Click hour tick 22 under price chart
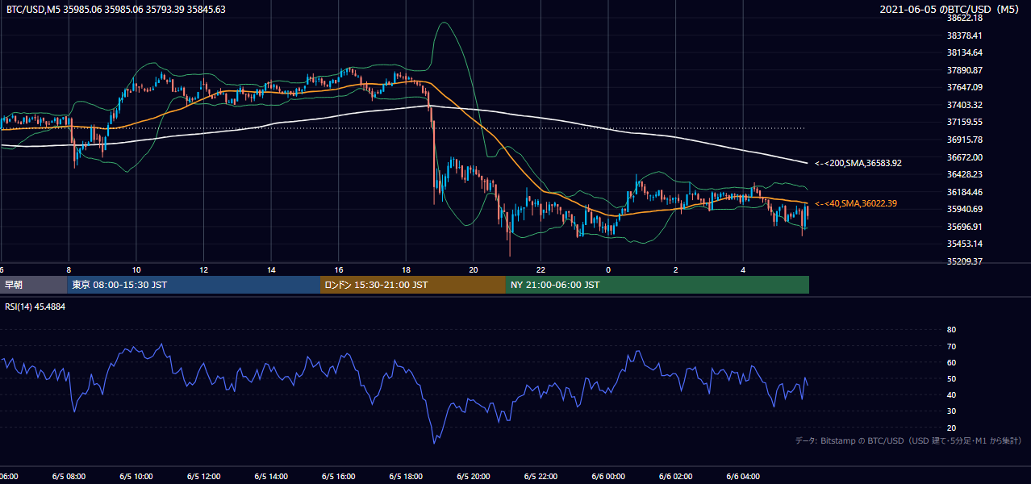Image resolution: width=1031 pixels, height=484 pixels. tap(541, 269)
